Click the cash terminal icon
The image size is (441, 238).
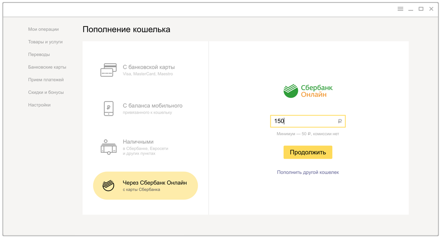[x=109, y=147]
